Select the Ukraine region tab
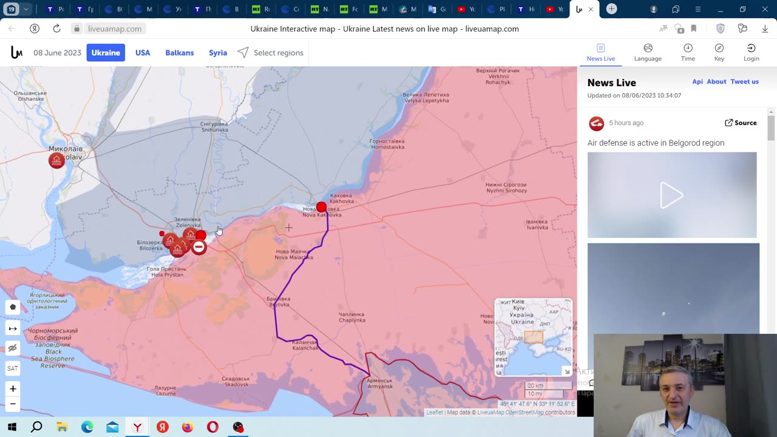The height and width of the screenshot is (437, 777). [106, 53]
